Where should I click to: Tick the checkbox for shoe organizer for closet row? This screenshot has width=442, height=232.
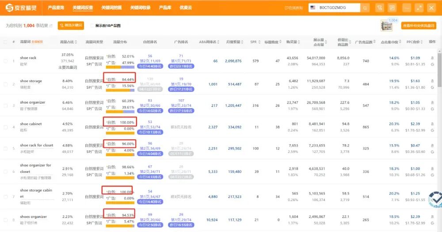point(5,172)
